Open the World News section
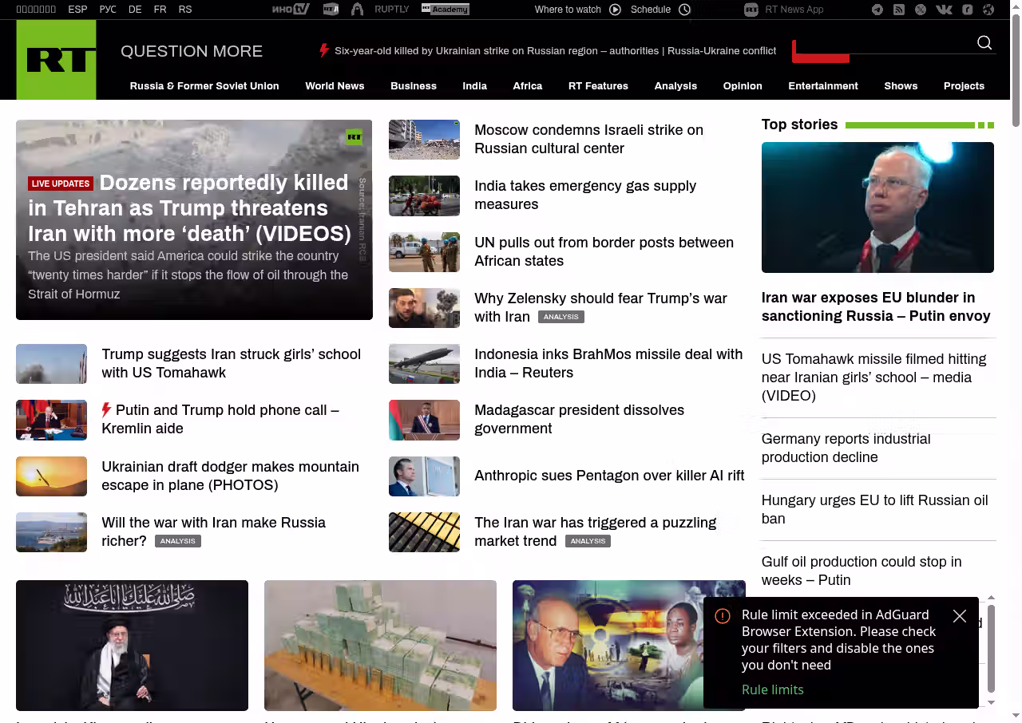 (335, 86)
